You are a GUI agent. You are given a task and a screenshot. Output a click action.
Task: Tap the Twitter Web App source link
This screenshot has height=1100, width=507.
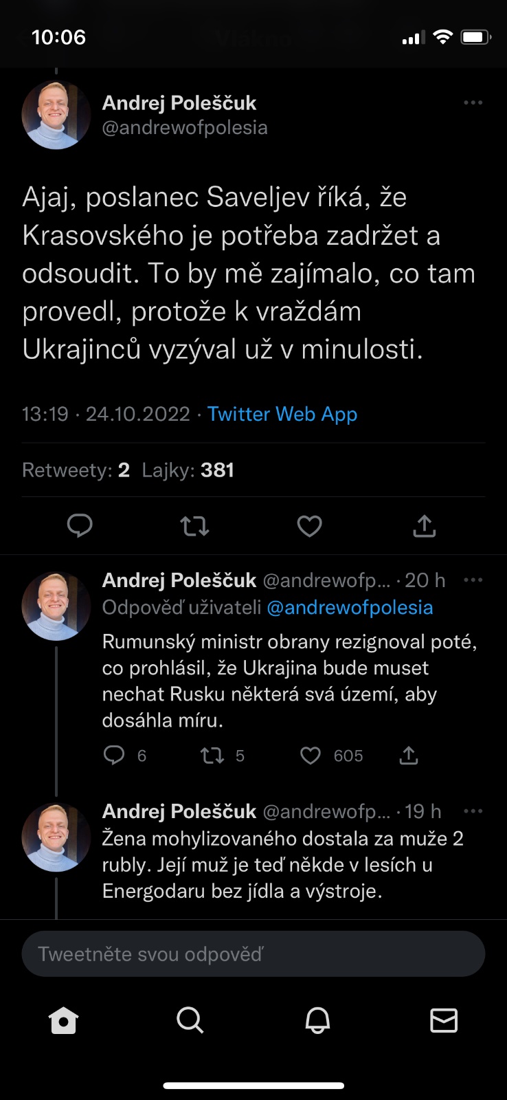tap(282, 414)
